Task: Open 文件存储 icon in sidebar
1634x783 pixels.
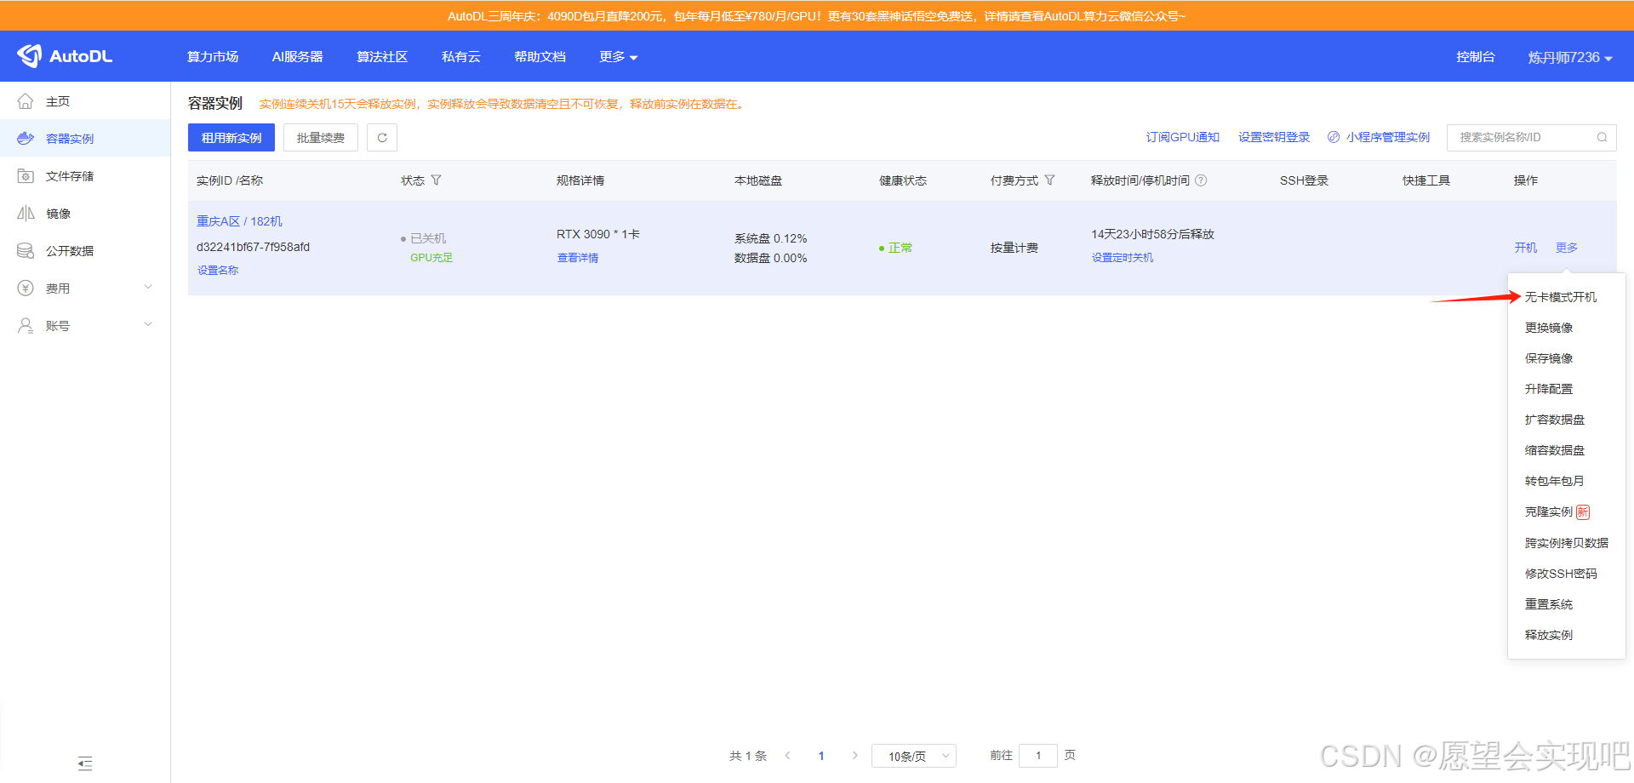Action: point(26,176)
